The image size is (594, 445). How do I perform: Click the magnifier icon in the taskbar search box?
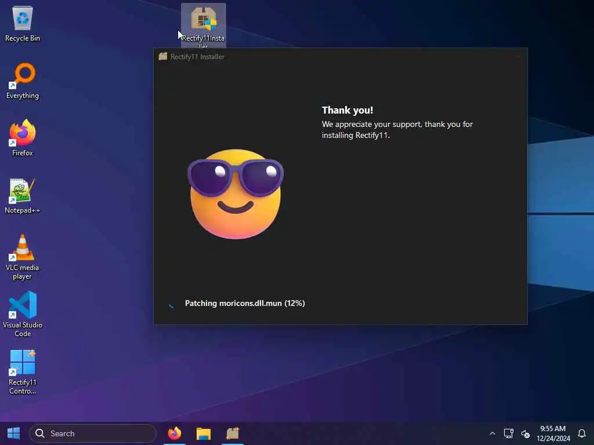[x=40, y=433]
